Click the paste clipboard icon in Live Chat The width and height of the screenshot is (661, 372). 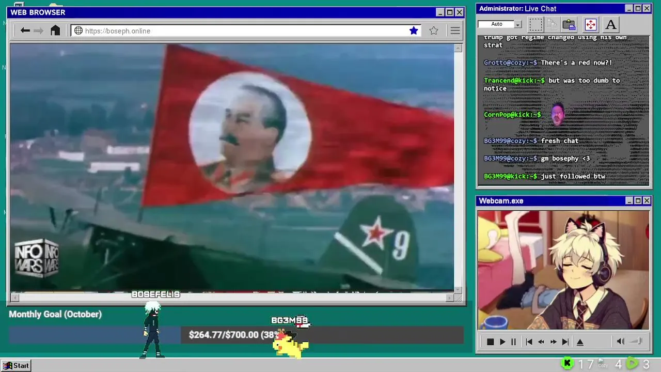(569, 24)
